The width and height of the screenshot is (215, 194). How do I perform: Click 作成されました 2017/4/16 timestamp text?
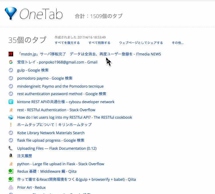tap(80, 37)
